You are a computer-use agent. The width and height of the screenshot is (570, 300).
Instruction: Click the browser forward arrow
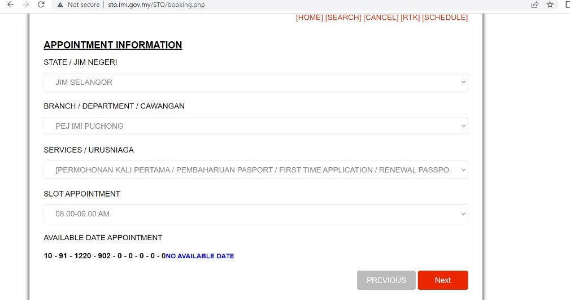coord(25,5)
